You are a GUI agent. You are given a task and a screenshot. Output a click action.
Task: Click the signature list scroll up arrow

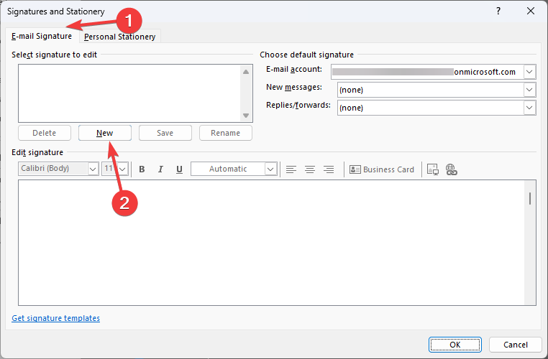click(246, 72)
